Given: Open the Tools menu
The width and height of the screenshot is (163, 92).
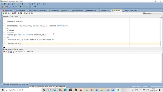Looking at the screenshot, I should pos(34,4).
